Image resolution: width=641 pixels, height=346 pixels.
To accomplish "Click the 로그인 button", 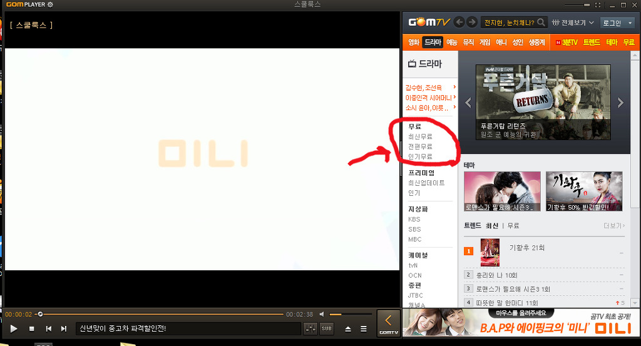I will [x=612, y=23].
